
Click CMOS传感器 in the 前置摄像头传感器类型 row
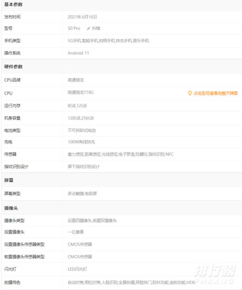click(x=80, y=257)
